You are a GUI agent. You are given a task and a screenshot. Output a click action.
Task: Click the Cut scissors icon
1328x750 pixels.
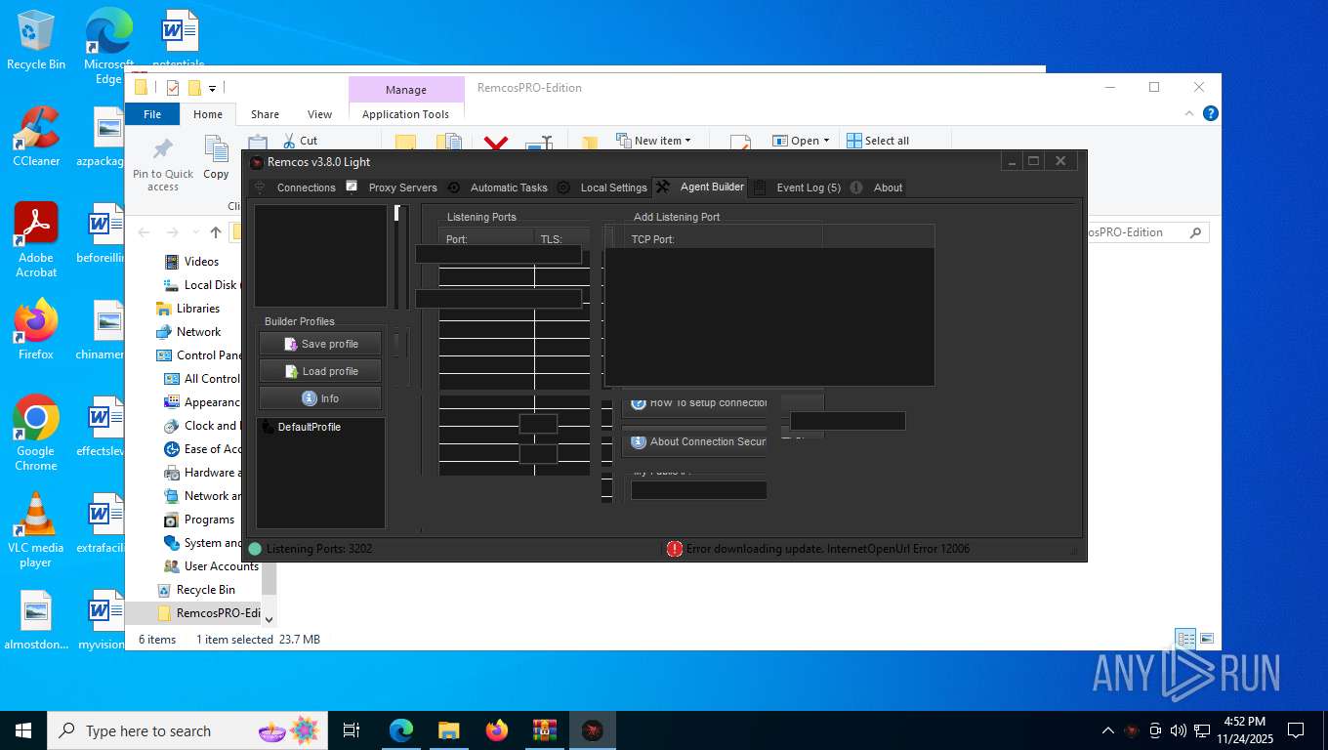[x=289, y=141]
